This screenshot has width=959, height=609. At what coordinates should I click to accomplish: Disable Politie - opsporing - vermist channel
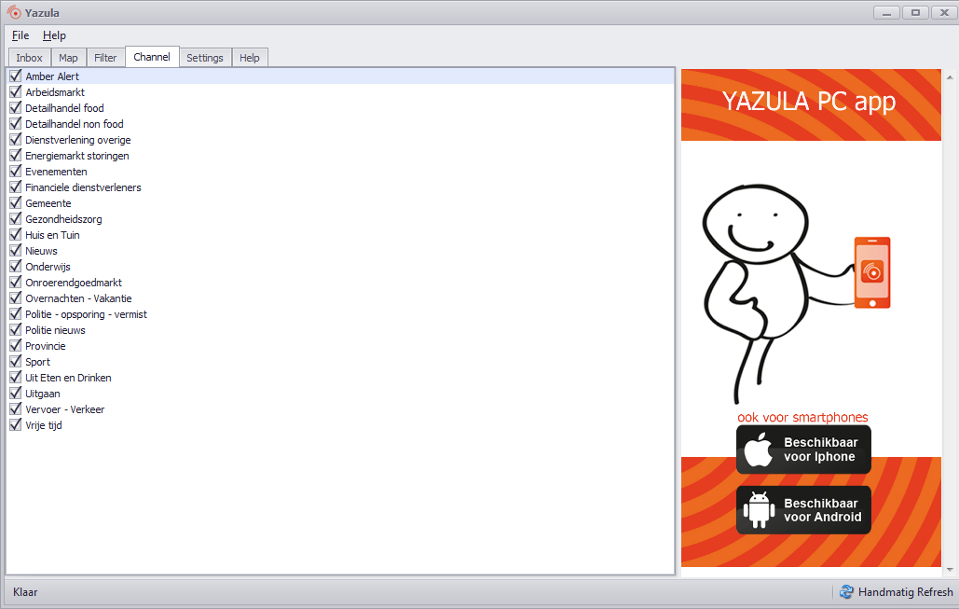tap(16, 314)
